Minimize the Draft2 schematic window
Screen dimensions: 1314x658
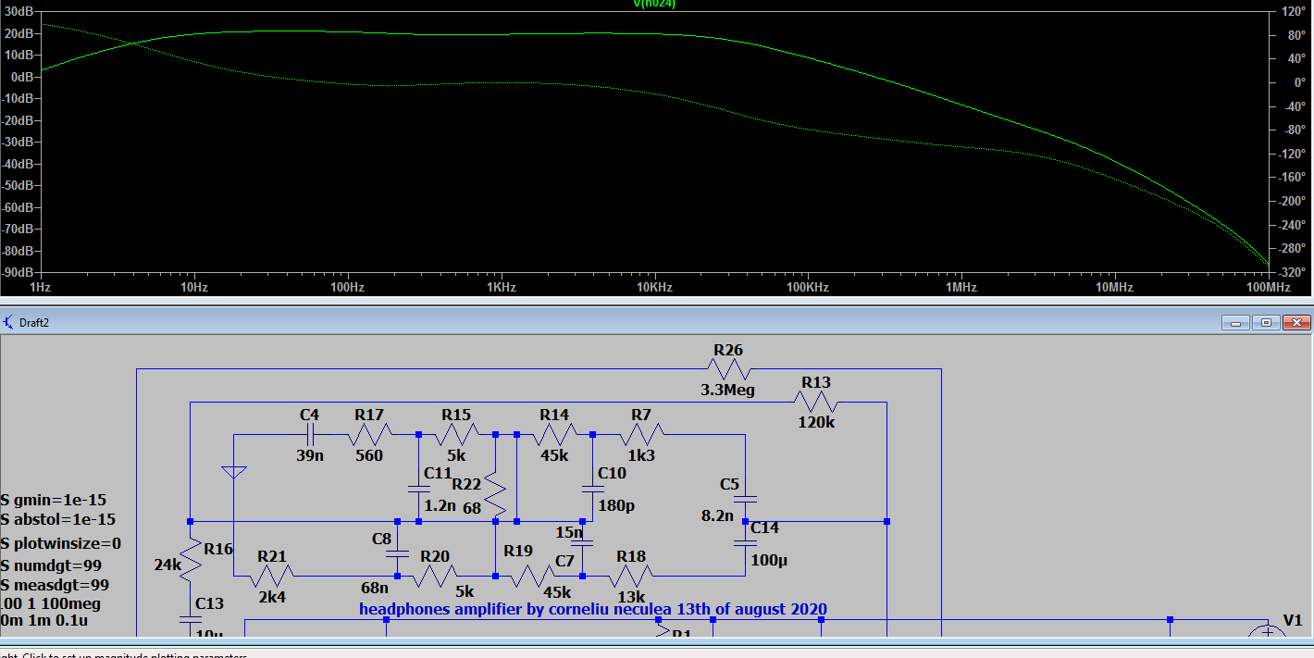(x=1234, y=322)
